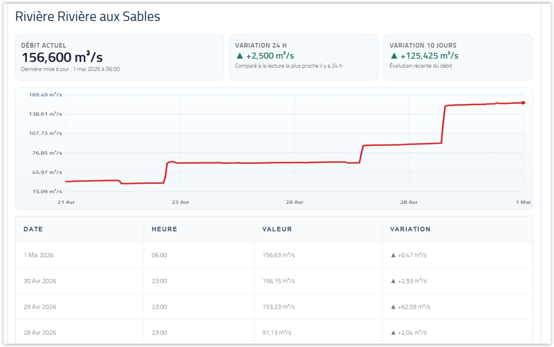Click the triangle icon beside +2,93 m³/s
The height and width of the screenshot is (347, 554).
[x=393, y=282]
